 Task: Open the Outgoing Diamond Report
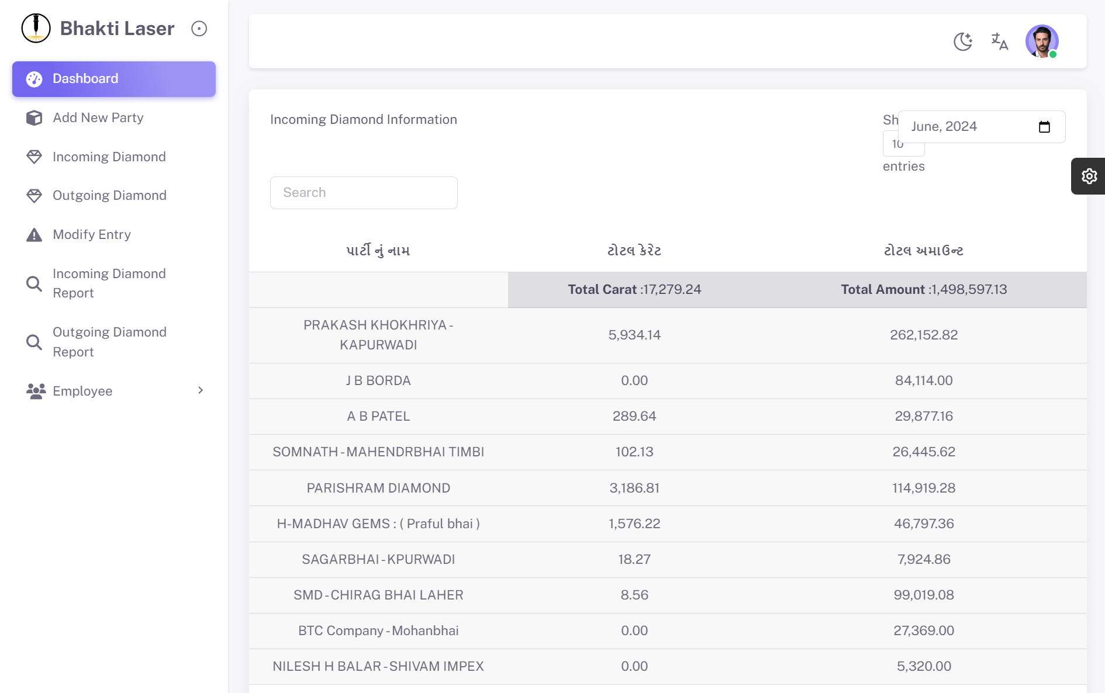coord(109,342)
